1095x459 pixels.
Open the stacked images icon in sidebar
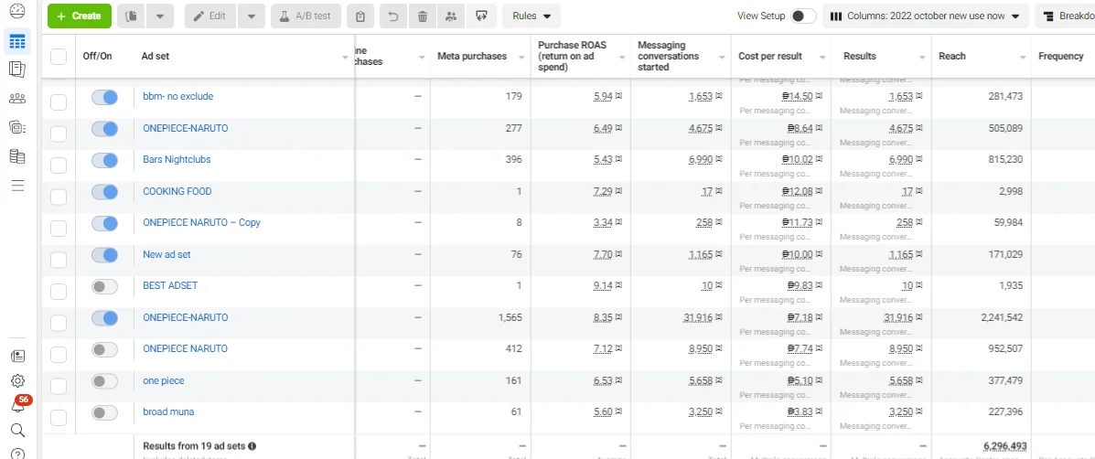coord(17,127)
